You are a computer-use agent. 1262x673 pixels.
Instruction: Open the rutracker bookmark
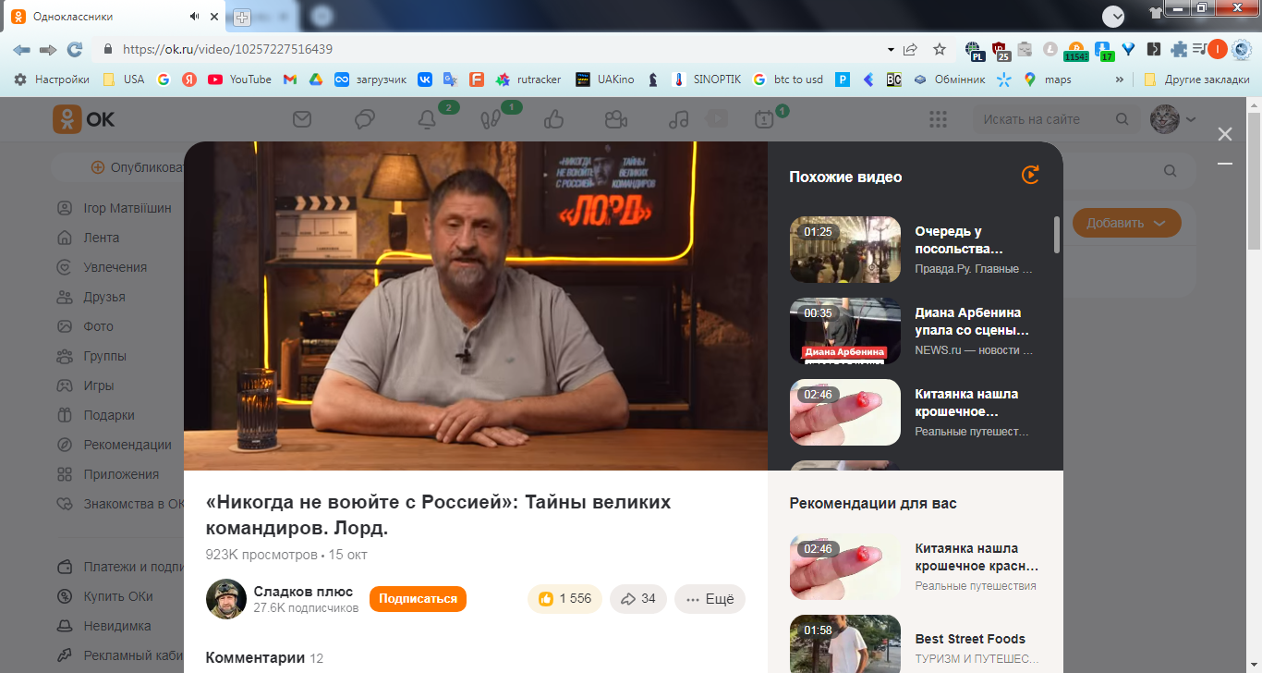528,80
